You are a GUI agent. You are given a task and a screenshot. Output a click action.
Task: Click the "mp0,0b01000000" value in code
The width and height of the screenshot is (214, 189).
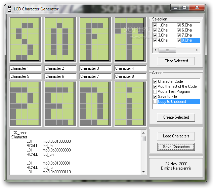pyautogui.click(x=57, y=141)
